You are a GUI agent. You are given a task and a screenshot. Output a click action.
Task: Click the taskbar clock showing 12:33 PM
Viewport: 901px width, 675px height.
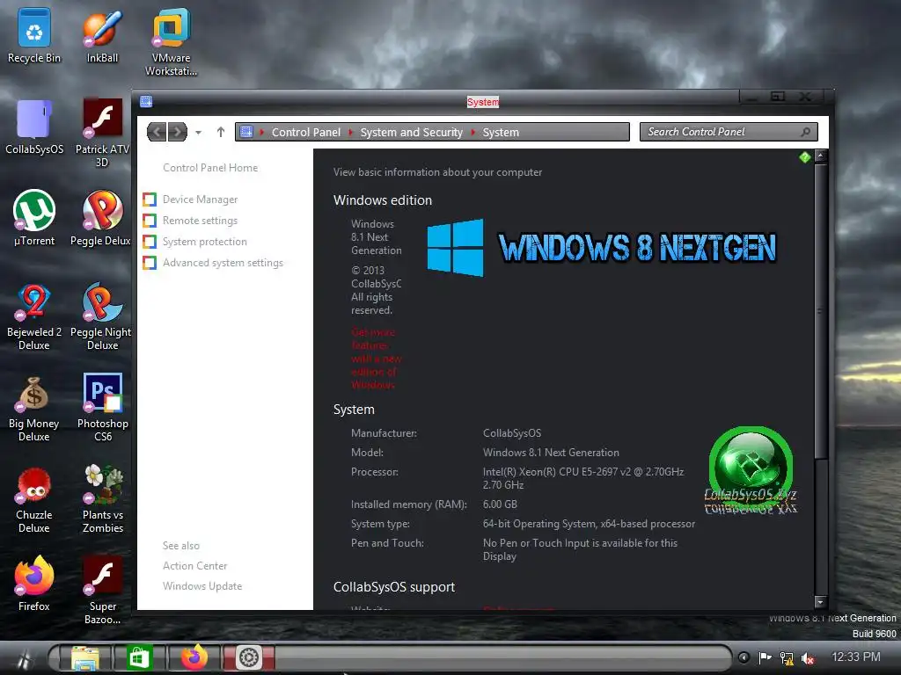tap(855, 657)
